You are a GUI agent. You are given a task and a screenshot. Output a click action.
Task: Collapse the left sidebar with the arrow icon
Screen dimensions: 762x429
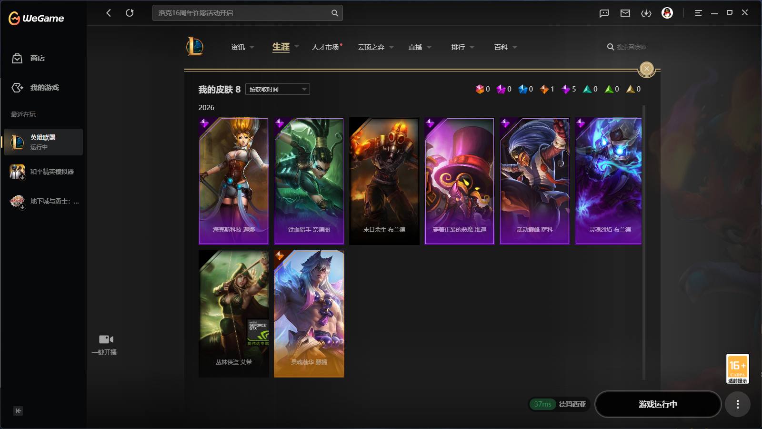[18, 411]
